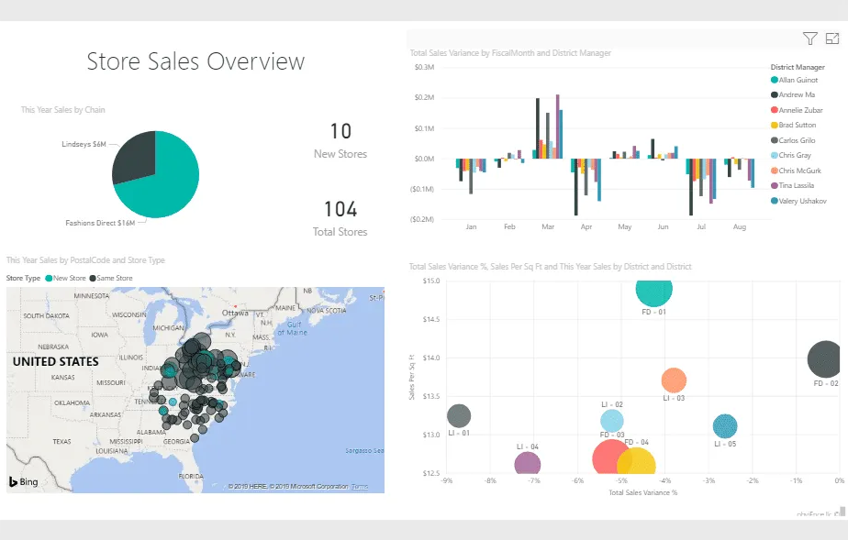Screen dimensions: 848x540
Task: Select the LI - 05 bubble
Action: click(x=725, y=426)
